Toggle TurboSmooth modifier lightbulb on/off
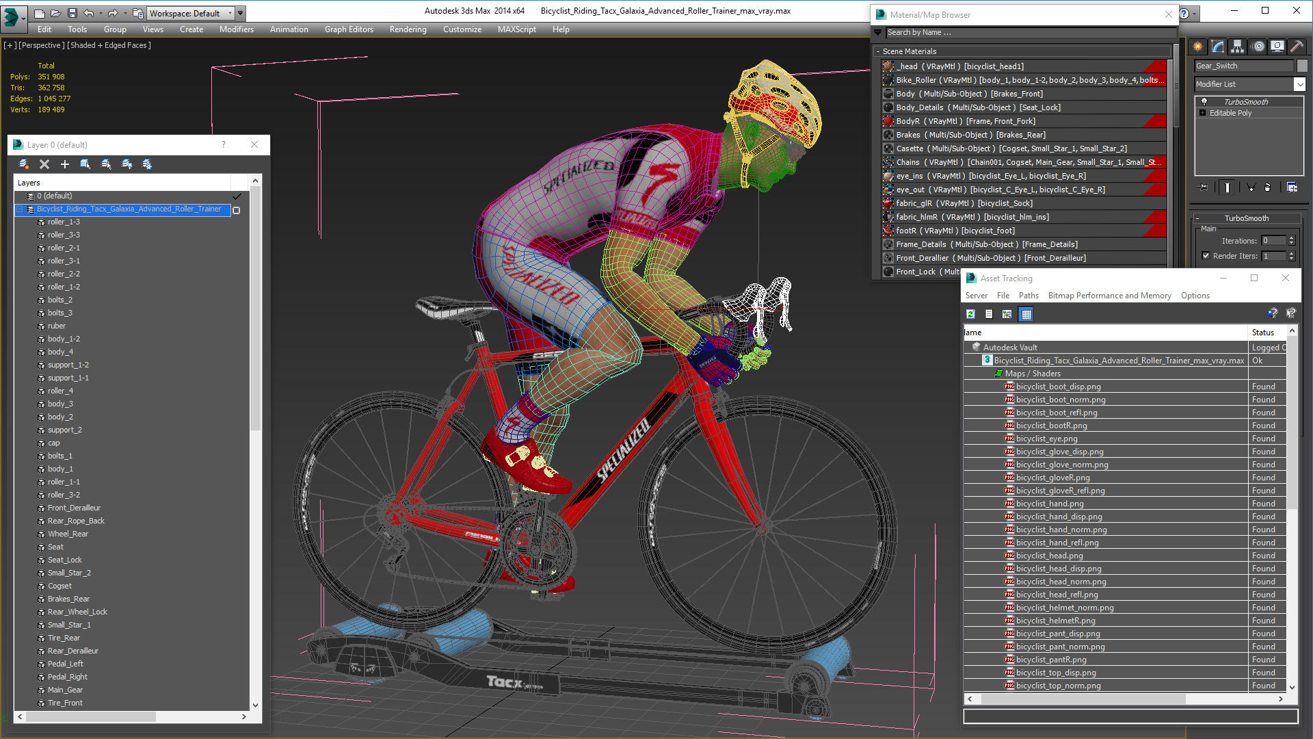Screen dimensions: 1313x739 (x=1204, y=102)
